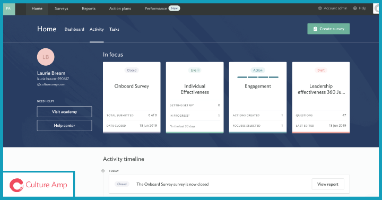Go to Action plans in the navigation bar
382x200 pixels.
tap(120, 8)
